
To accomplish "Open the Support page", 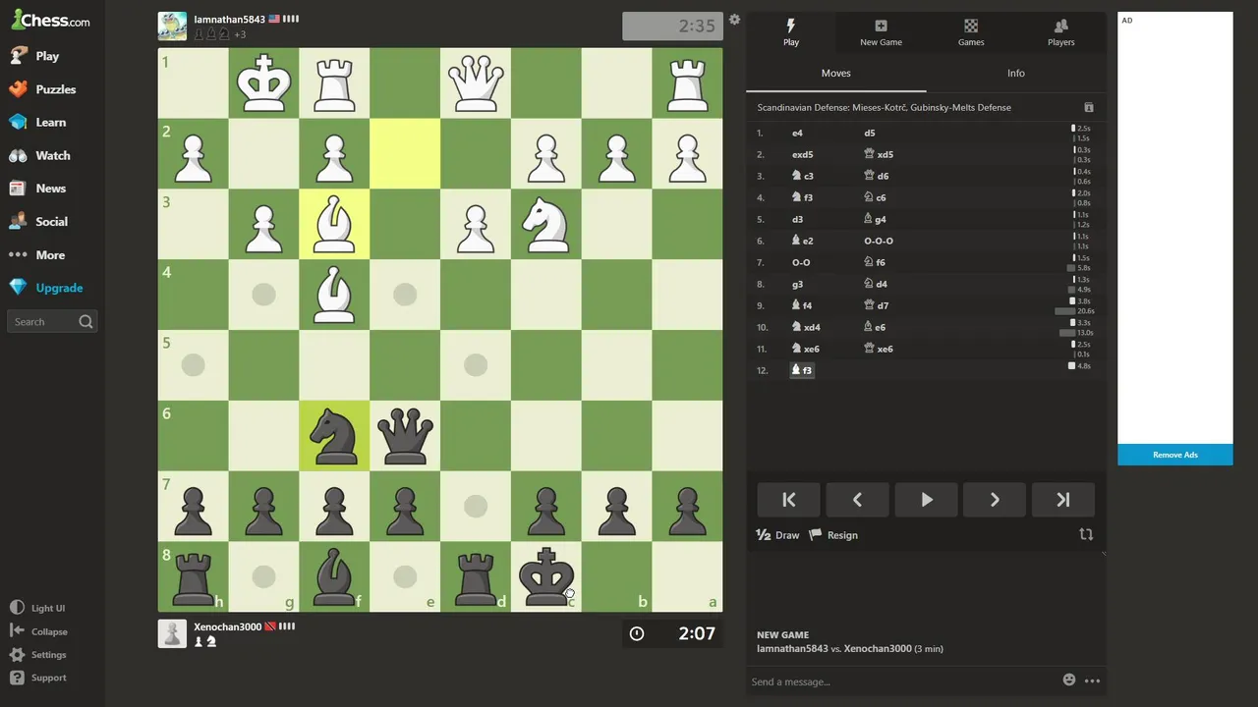I will (37, 678).
